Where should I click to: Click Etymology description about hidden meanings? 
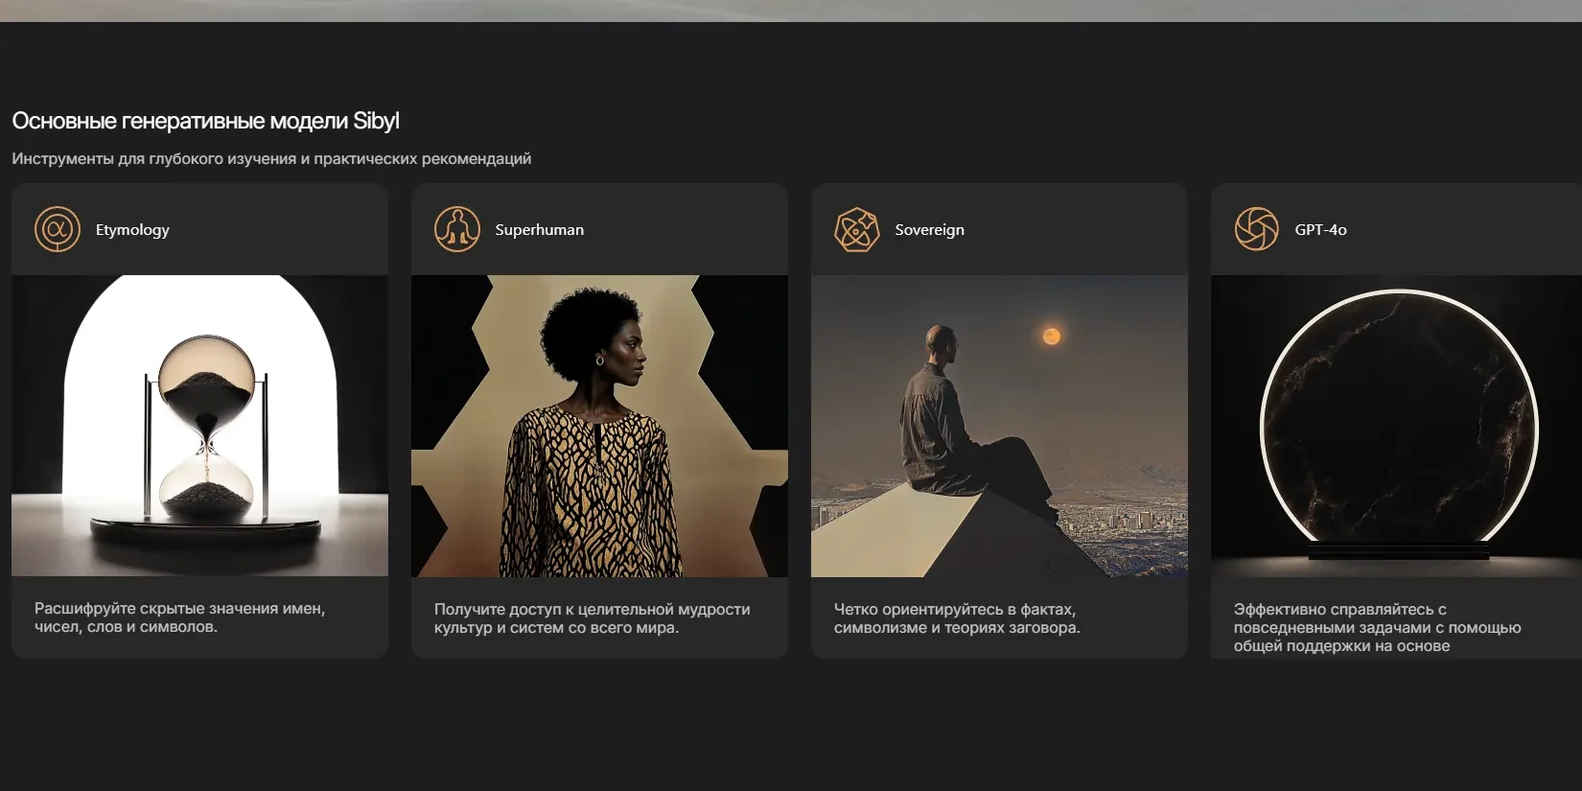click(x=180, y=617)
